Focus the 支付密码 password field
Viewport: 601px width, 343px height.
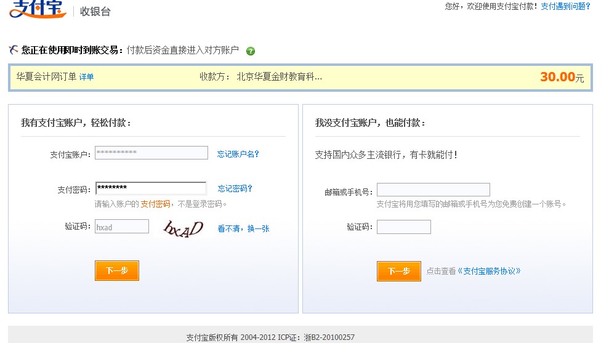[x=151, y=188]
